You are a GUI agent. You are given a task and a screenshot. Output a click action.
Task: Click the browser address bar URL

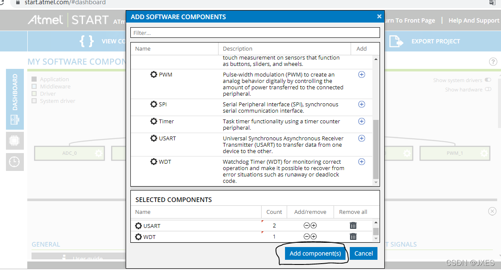65,3
